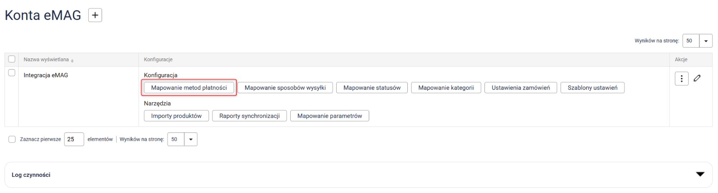Open Mapowanie parametrów tool
The width and height of the screenshot is (718, 193).
coord(329,116)
